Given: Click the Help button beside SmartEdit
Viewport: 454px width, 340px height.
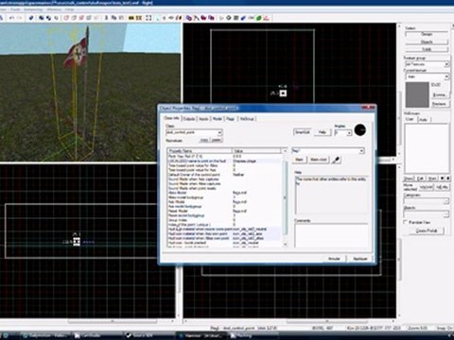Looking at the screenshot, I should (x=323, y=132).
